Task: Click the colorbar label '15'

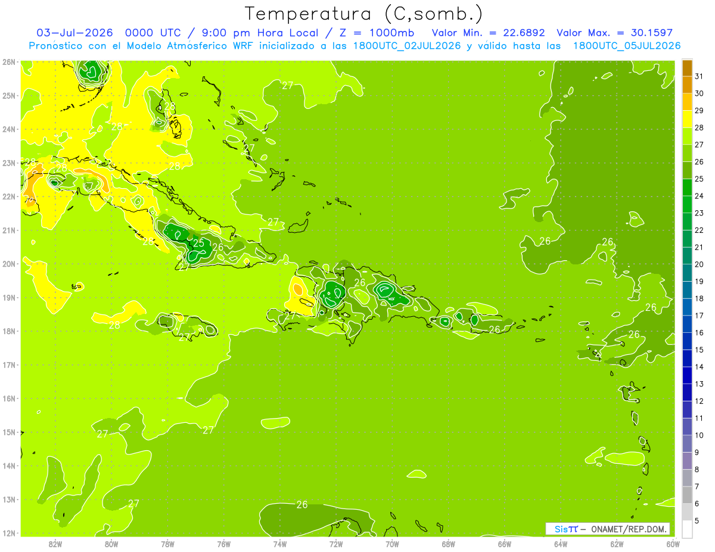Action: point(700,350)
